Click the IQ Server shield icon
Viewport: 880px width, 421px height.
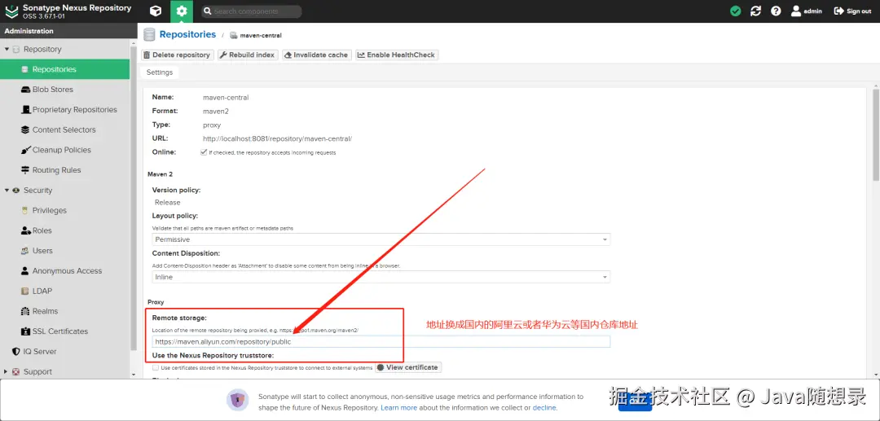(x=16, y=352)
